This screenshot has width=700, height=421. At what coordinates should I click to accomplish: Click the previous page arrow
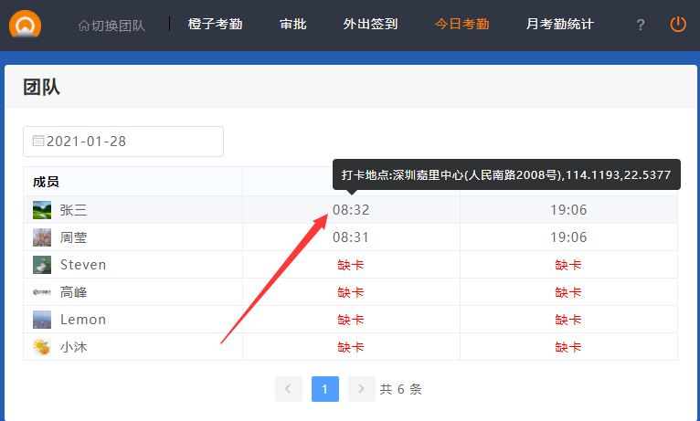click(x=288, y=388)
